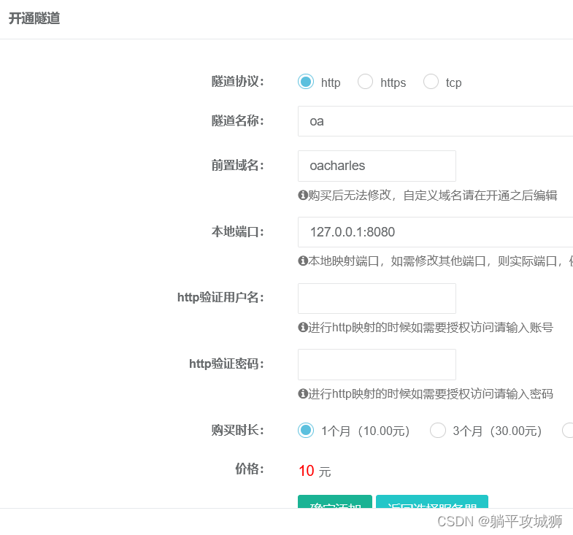
Task: Click the red price value 10
Action: 307,471
